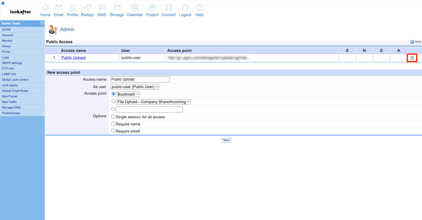Tick the Require email checkbox
Viewport: 422px width, 220px height.
[x=113, y=131]
